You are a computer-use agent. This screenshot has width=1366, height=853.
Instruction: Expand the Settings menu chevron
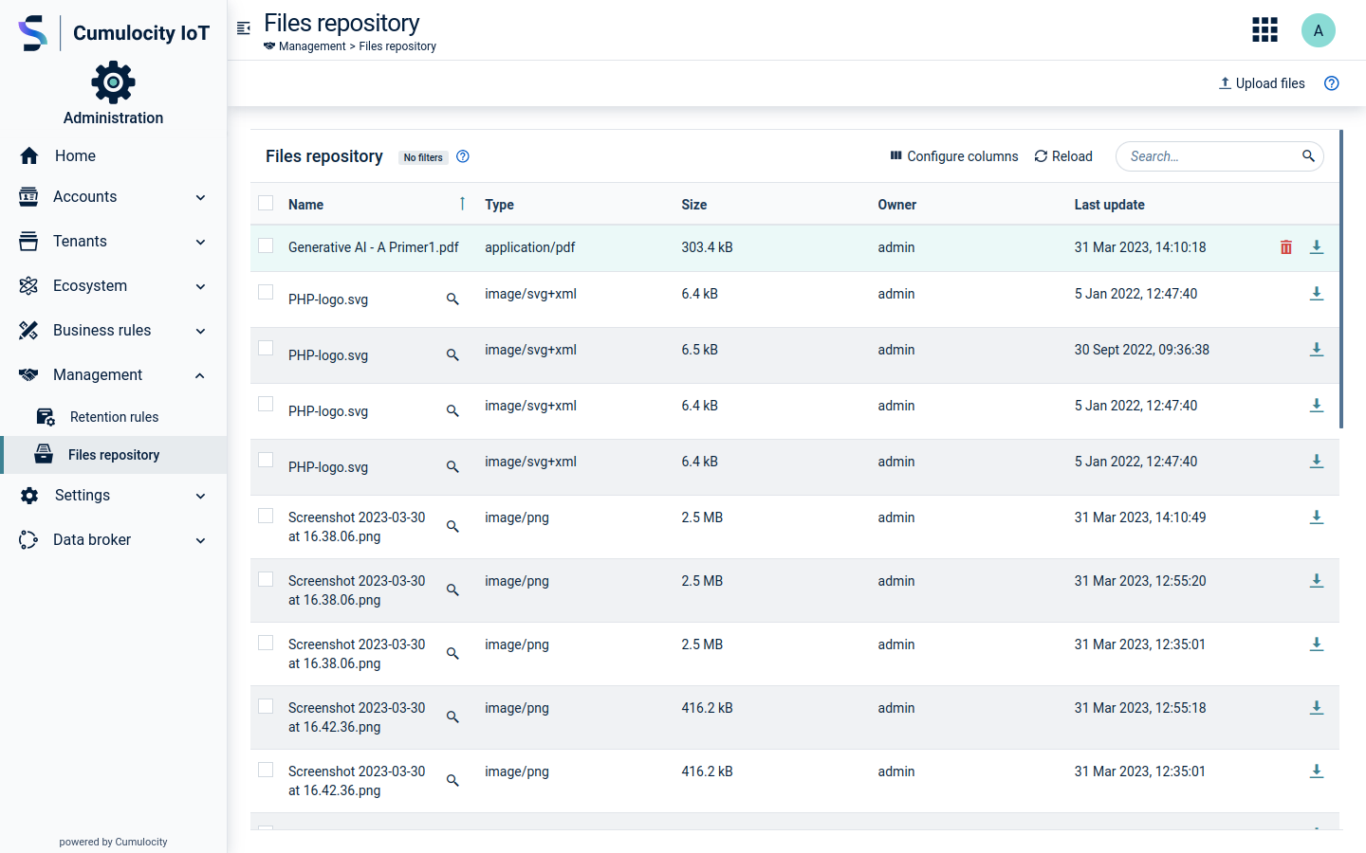pyautogui.click(x=200, y=496)
